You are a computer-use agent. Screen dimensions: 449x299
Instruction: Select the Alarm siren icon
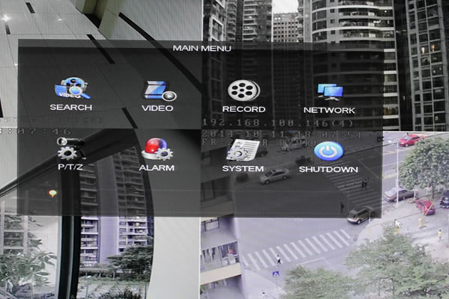[157, 149]
